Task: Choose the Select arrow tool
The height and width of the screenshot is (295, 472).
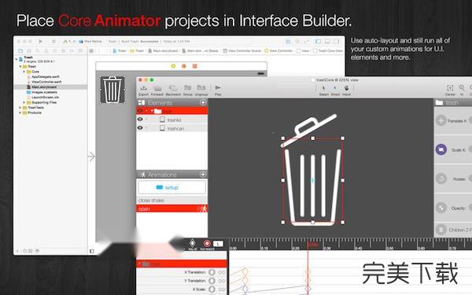Action: click(x=323, y=90)
